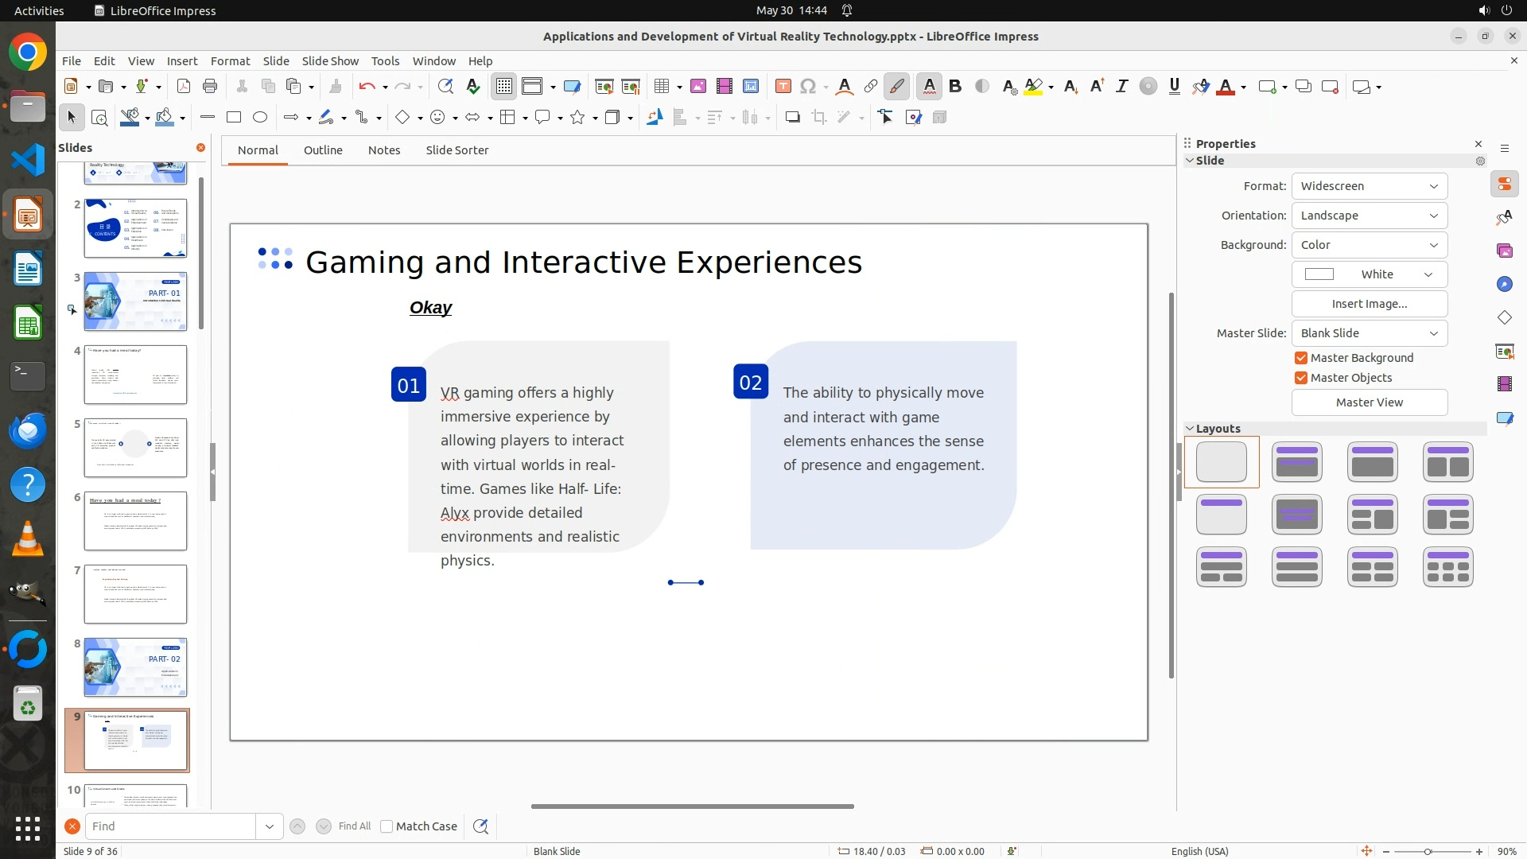1527x859 pixels.
Task: Click the Insert Image button
Action: (1369, 304)
